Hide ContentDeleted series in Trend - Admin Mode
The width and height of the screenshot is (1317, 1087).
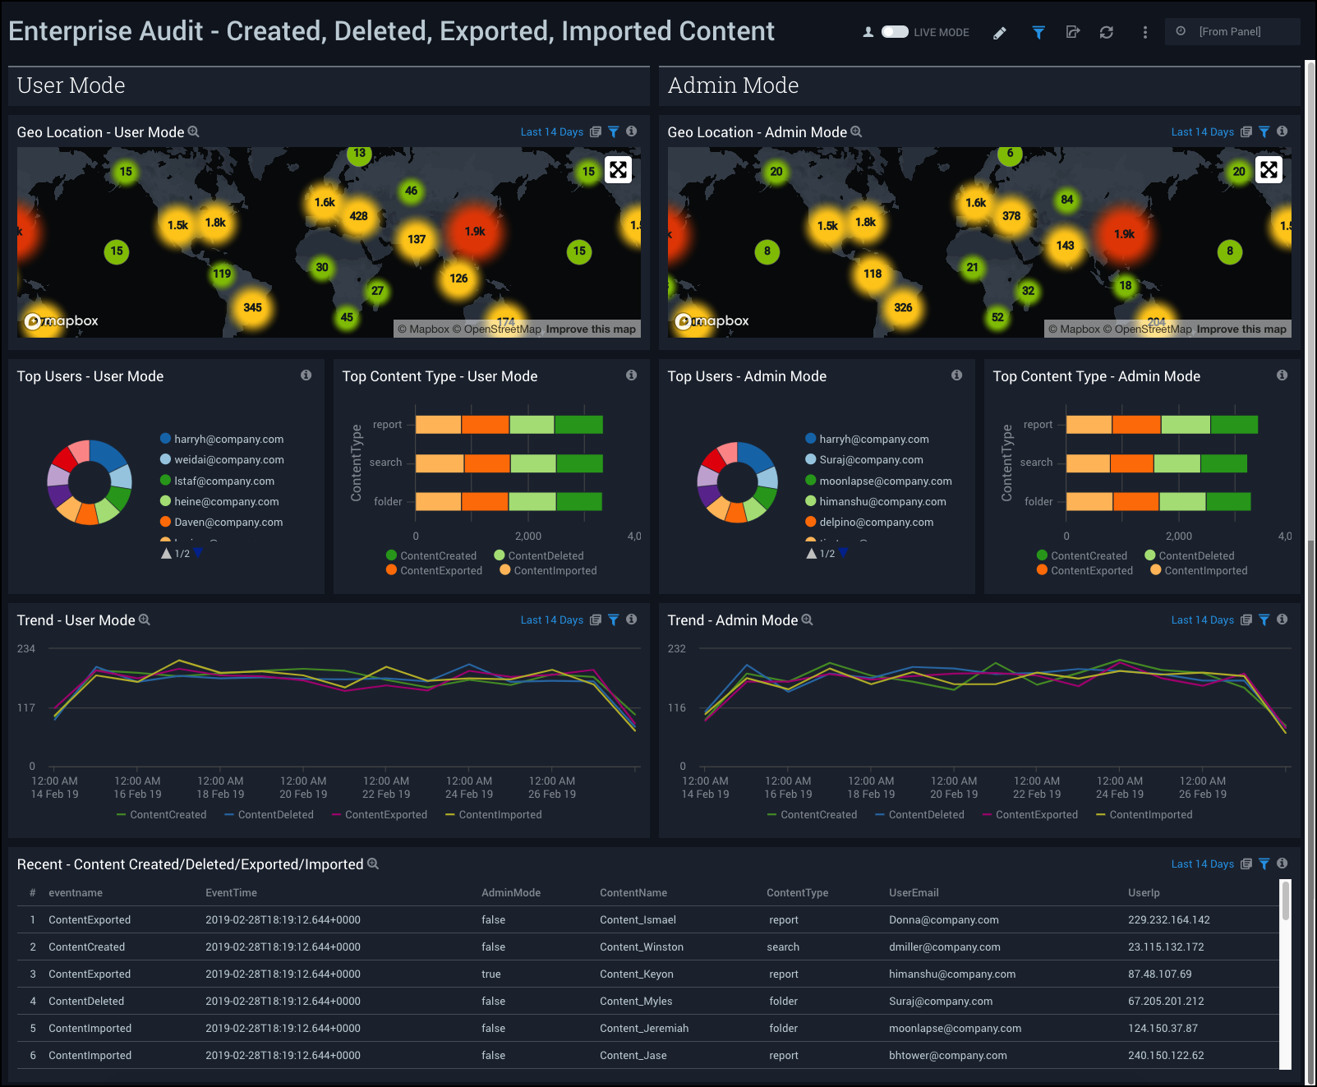coord(920,815)
